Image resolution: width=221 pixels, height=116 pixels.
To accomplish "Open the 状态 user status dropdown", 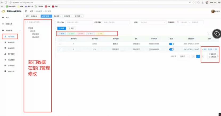I will coord(153,22).
